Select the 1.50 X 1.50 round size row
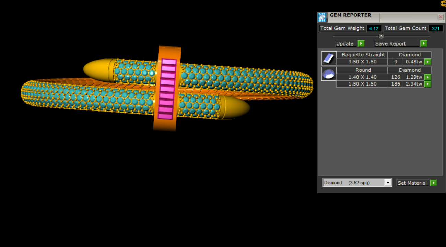This screenshot has width=446, height=247. pos(362,84)
